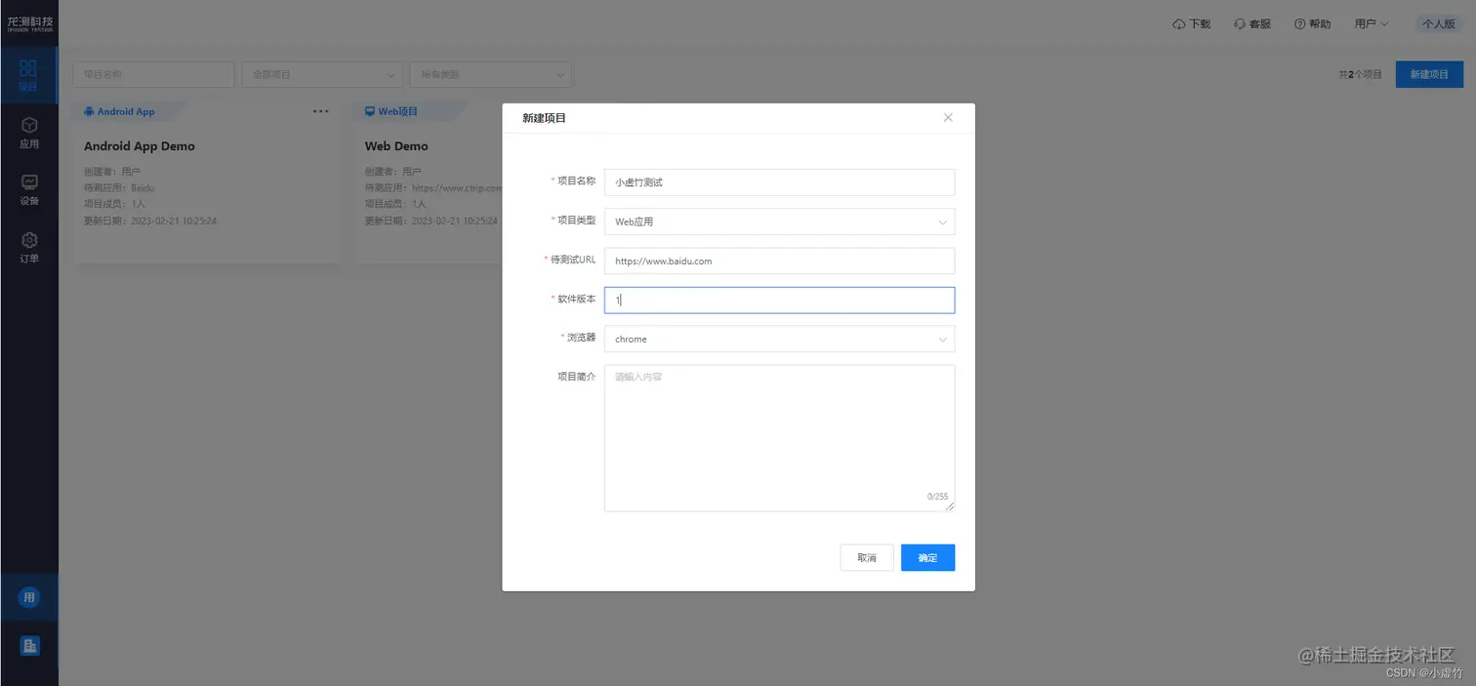The width and height of the screenshot is (1476, 686).
Task: Click the Android App tag label
Action: (126, 111)
